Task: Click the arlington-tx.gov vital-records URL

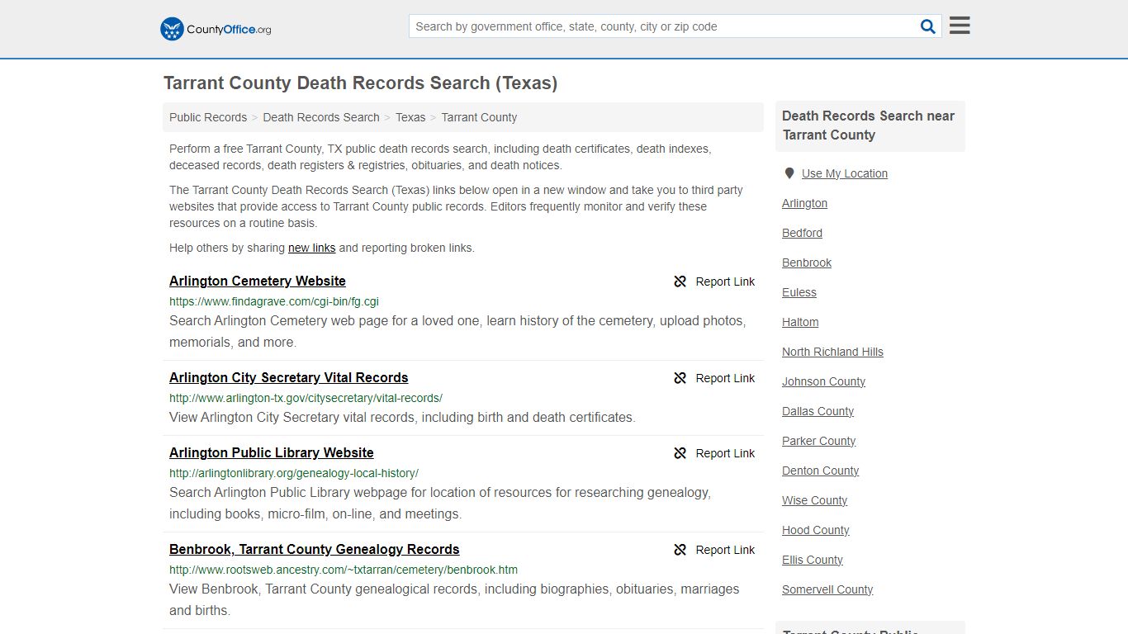Action: pos(306,398)
